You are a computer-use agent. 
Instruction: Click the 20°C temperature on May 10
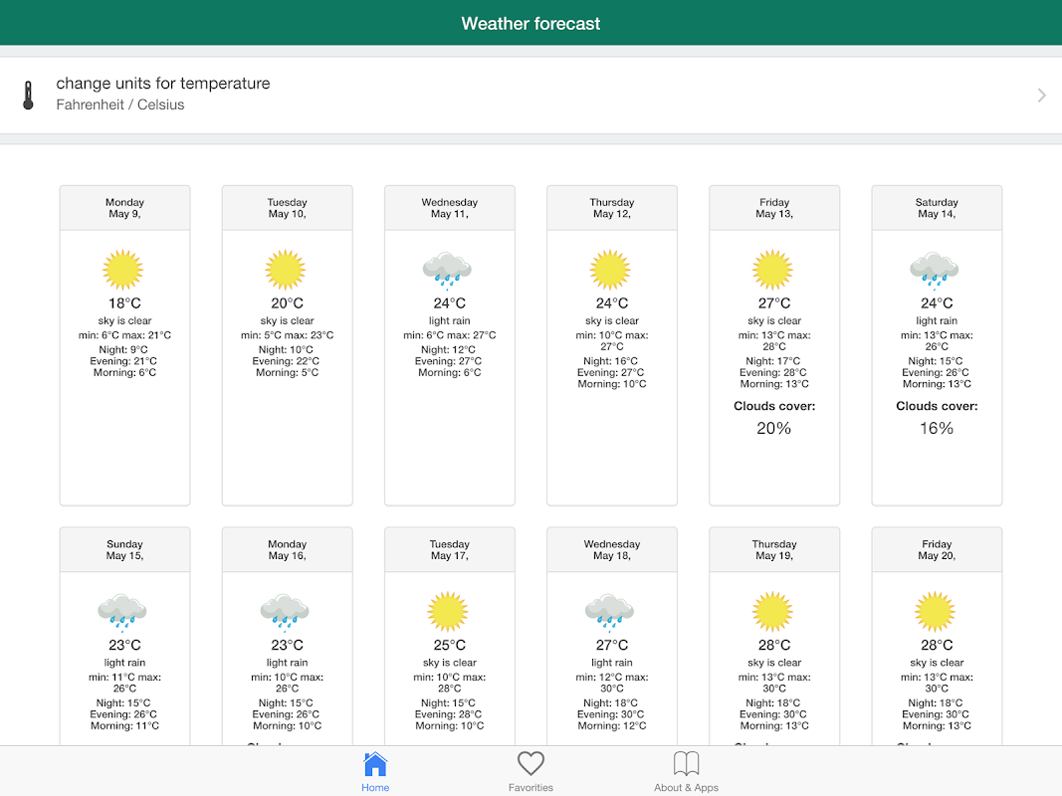(x=288, y=303)
